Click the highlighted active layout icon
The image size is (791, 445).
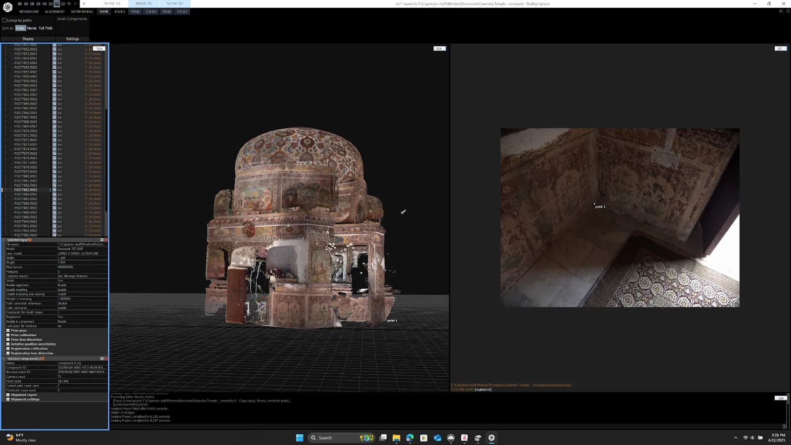click(x=56, y=3)
